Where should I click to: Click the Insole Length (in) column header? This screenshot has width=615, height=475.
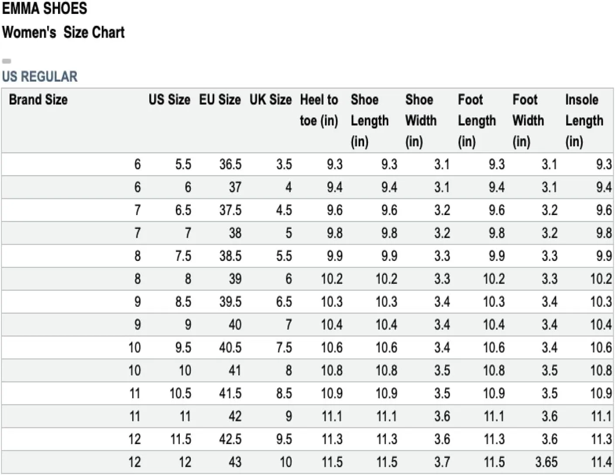click(x=584, y=120)
